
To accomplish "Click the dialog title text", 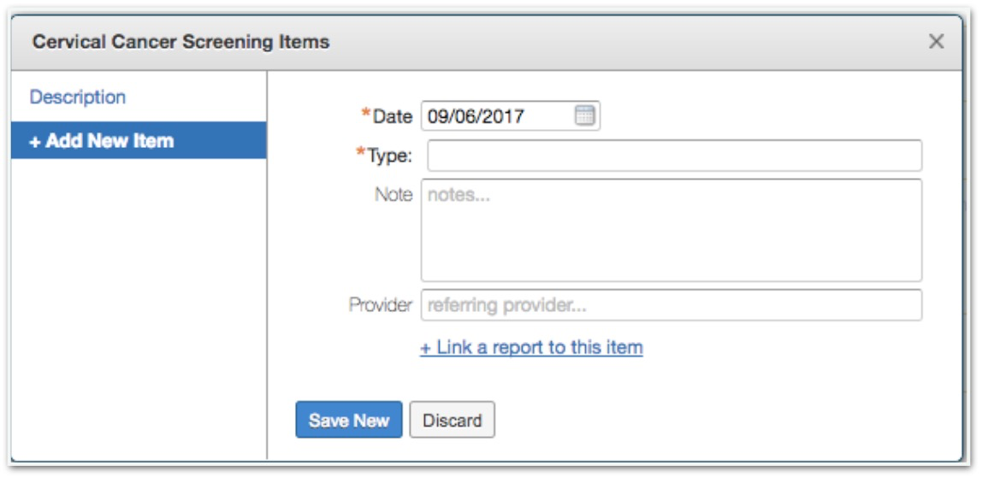I will click(x=180, y=42).
